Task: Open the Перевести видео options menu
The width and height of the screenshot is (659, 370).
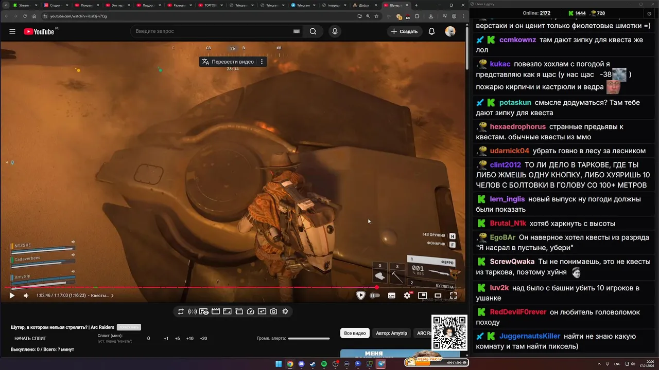Action: [x=262, y=62]
